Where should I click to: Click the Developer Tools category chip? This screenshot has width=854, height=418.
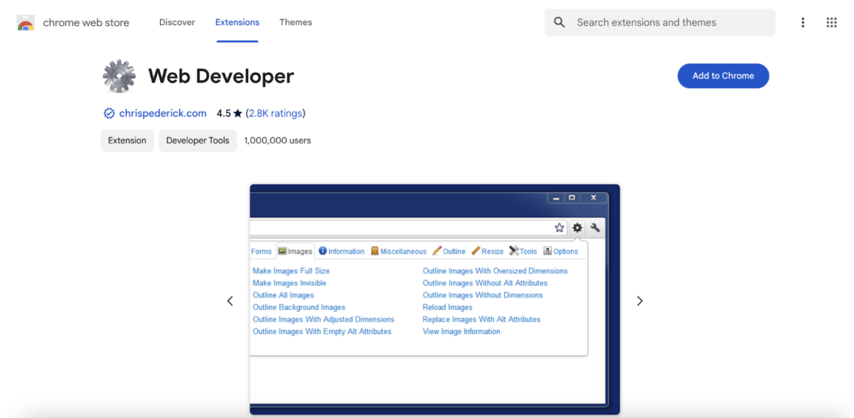(x=197, y=140)
